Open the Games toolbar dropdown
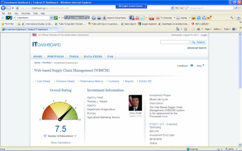 190,18
